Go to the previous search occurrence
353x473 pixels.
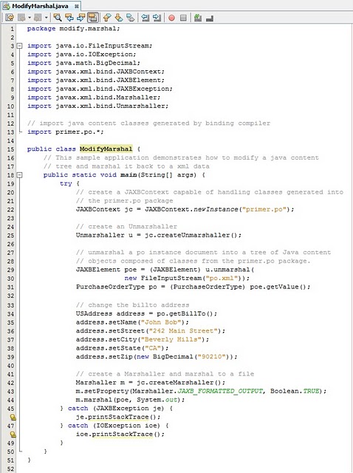69,18
